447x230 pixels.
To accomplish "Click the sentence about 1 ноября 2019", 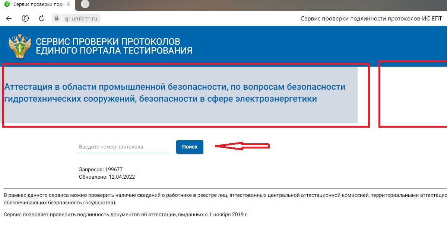I will coord(126,215).
